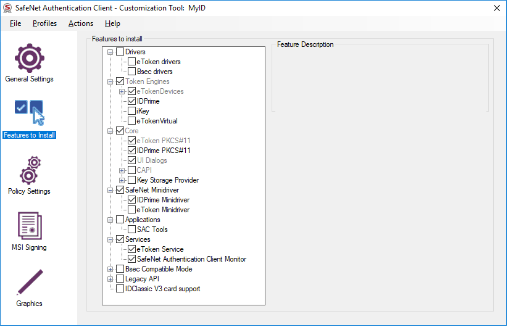Select the Features to Install icon
This screenshot has height=327, width=508.
tap(29, 114)
